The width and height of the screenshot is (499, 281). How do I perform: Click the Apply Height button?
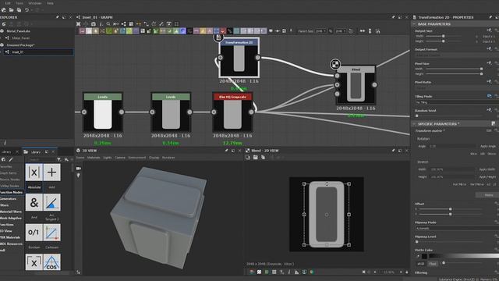(487, 176)
